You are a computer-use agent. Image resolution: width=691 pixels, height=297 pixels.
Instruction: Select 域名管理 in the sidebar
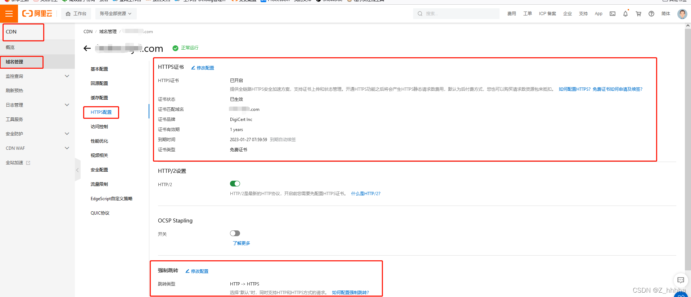pos(37,62)
